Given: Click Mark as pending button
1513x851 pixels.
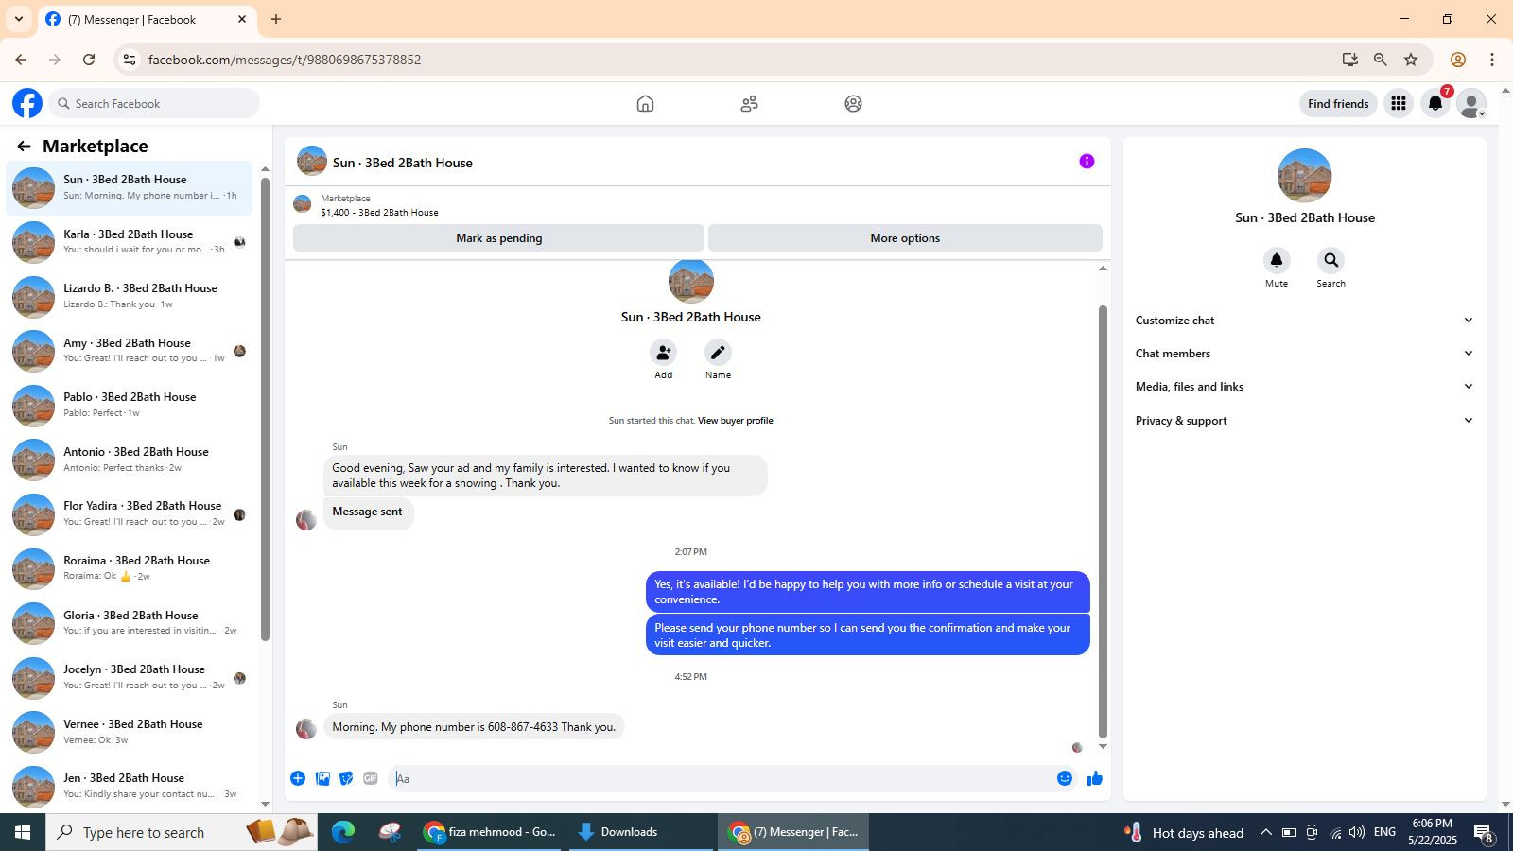Looking at the screenshot, I should click(498, 238).
